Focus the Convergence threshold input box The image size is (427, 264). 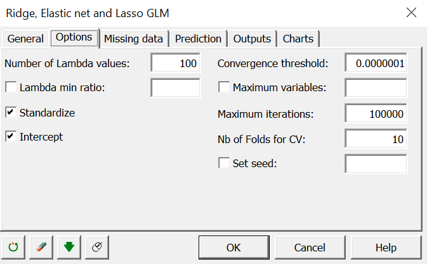click(x=376, y=63)
